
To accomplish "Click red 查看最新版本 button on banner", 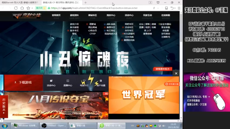I will coord(162,69).
